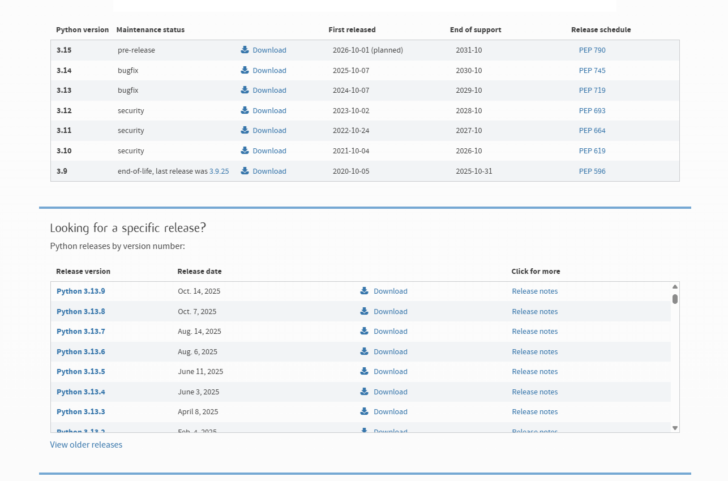Click the "Looking for a specific release?" heading

[x=128, y=228]
